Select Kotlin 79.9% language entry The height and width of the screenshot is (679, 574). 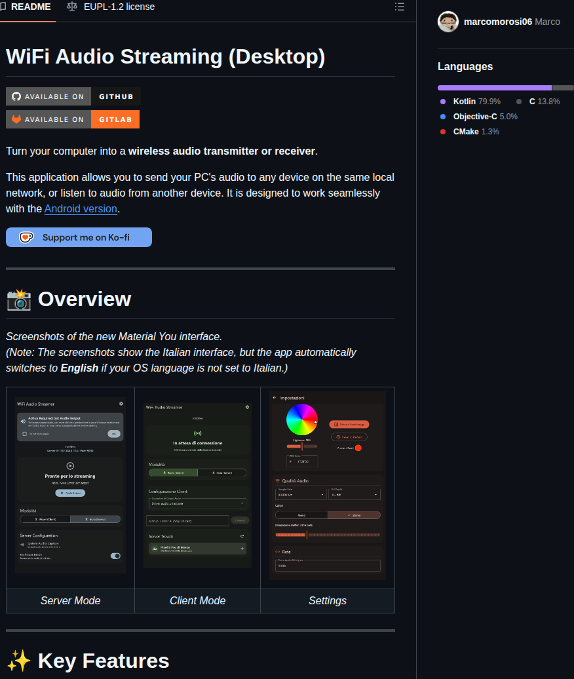[470, 102]
